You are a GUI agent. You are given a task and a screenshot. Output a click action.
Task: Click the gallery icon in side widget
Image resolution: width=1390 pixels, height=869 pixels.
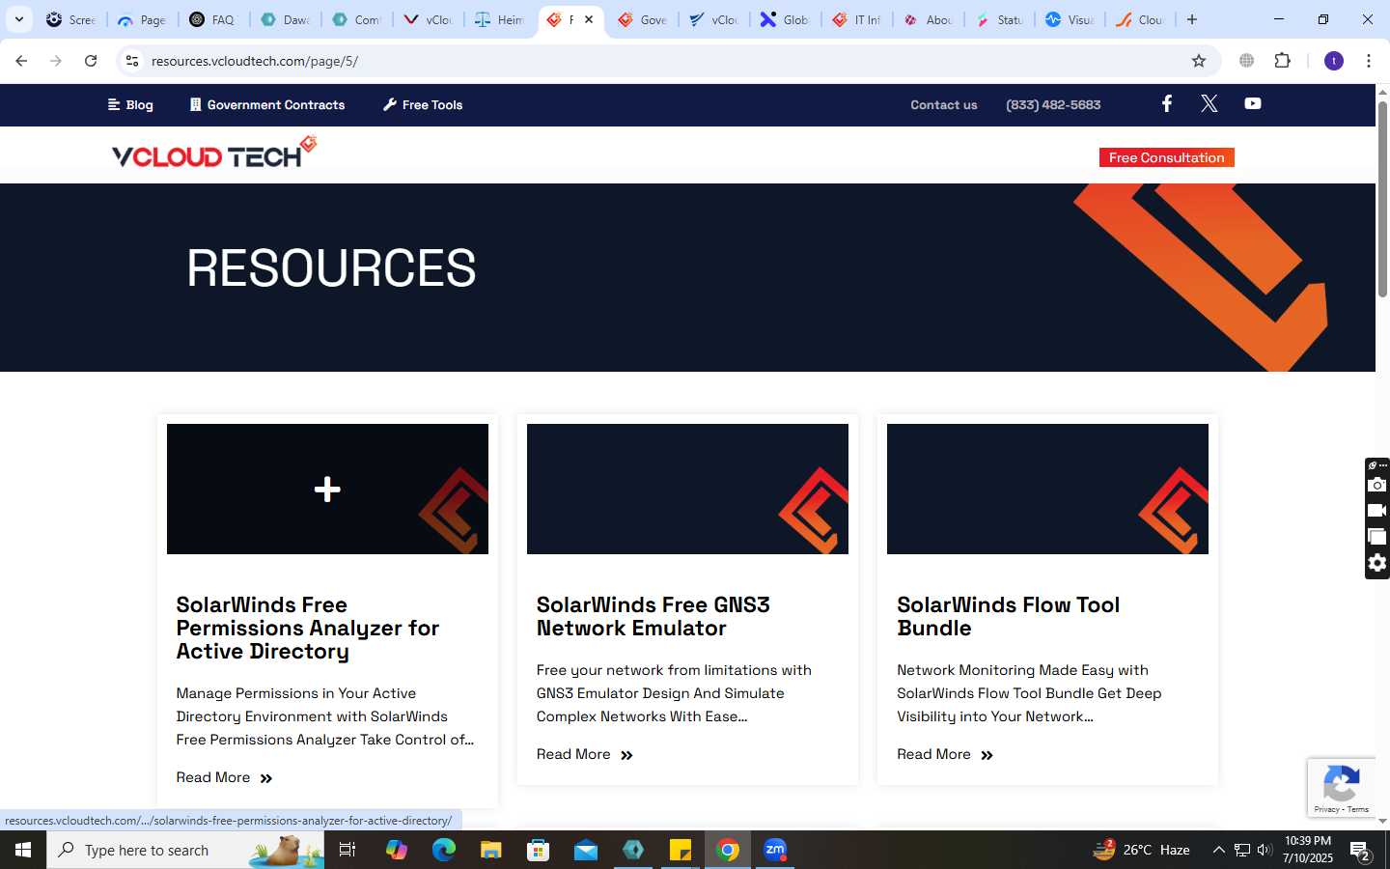pos(1377,537)
